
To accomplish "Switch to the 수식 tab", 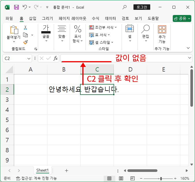I will point(96,18).
